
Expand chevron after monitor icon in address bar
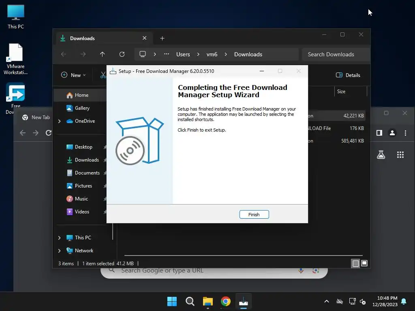[x=155, y=54]
